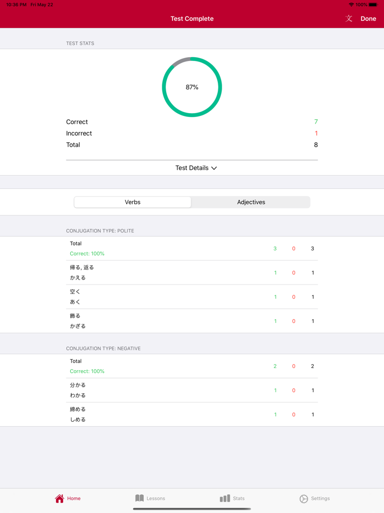Screen dimensions: 384x513
Task: Tap the Total count row in Test Stats
Action: pyautogui.click(x=192, y=144)
